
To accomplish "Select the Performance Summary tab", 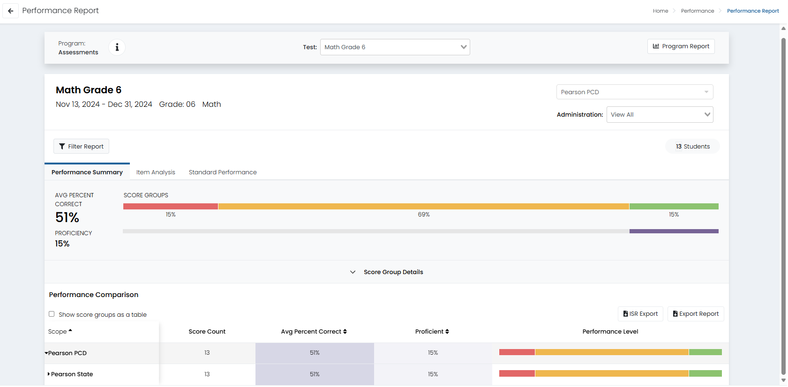I will coord(87,172).
